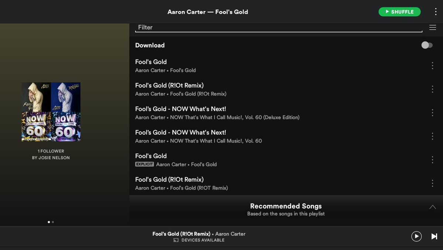Viewport: 443px width, 250px height.
Task: Select the playlist cover art collage
Action: 51,112
